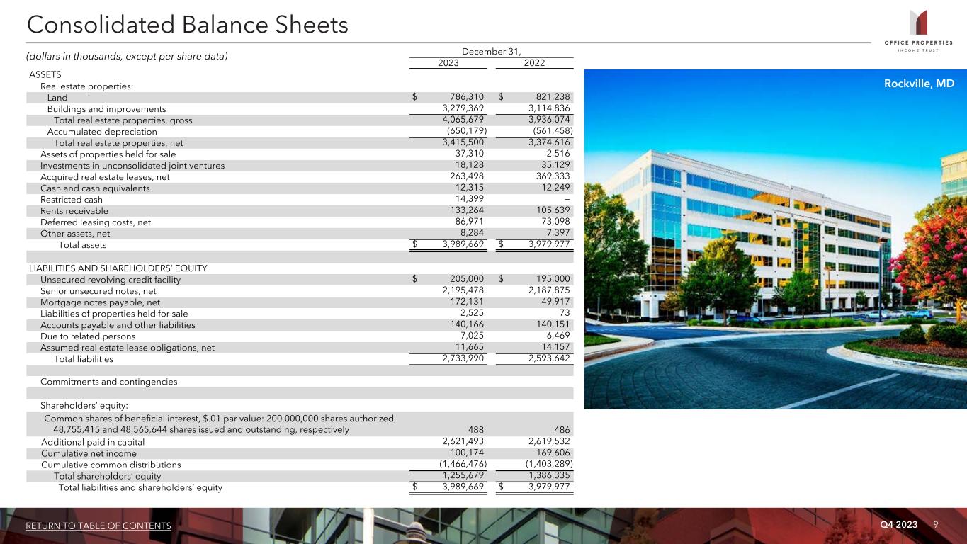
Task: Click the 2023 Total liabilities value 2,733,990
Action: click(x=458, y=359)
